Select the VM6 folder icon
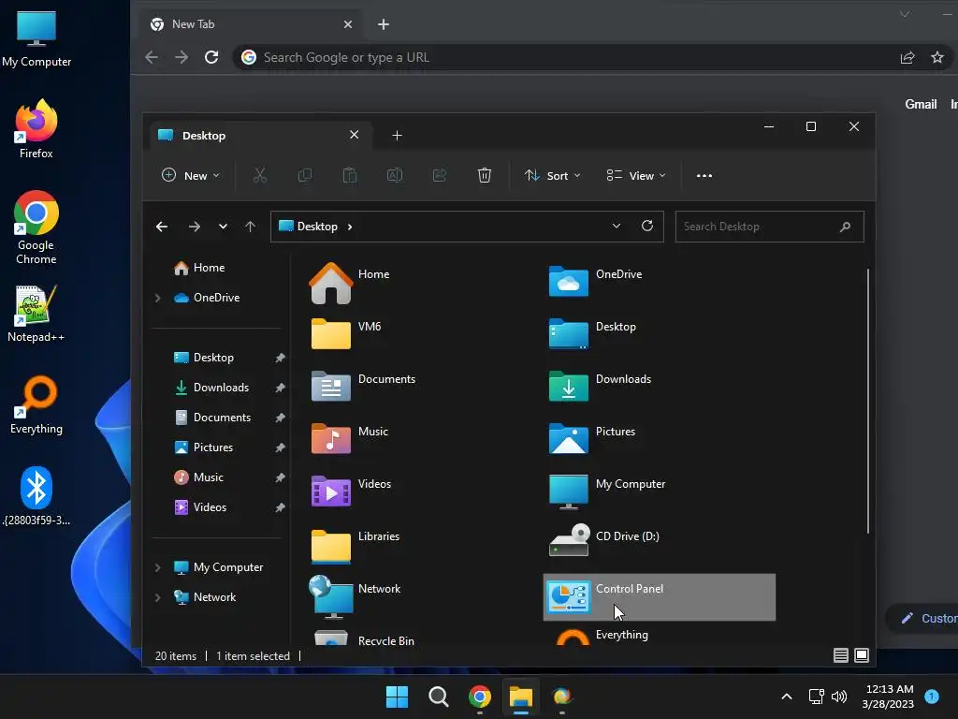This screenshot has width=958, height=719. point(330,334)
